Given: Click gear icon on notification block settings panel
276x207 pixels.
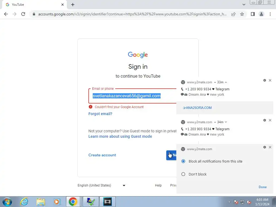Looking at the screenshot, I should [x=265, y=147].
